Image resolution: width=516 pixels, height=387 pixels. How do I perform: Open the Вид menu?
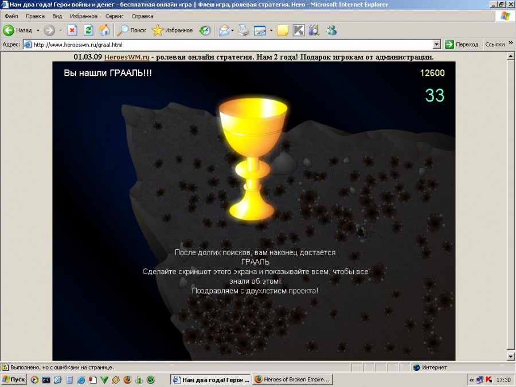coord(57,16)
